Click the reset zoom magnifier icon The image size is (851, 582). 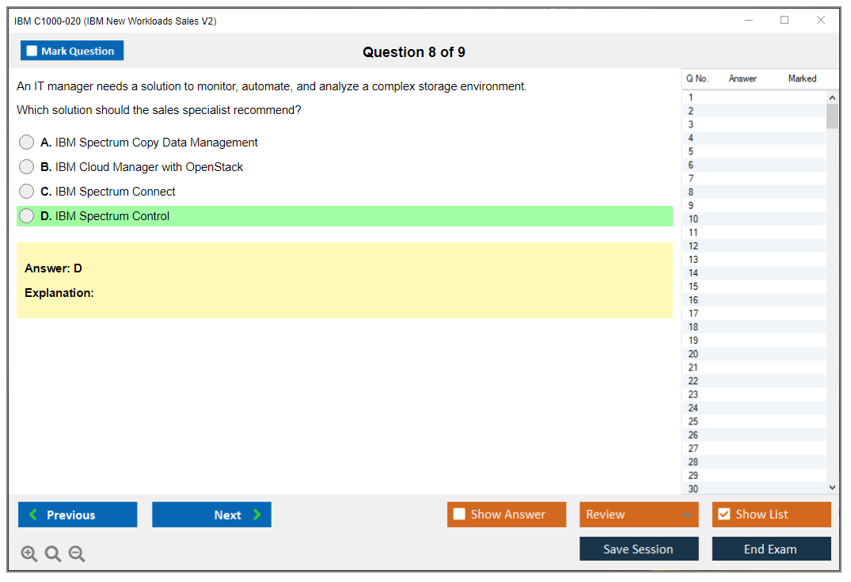coord(53,554)
